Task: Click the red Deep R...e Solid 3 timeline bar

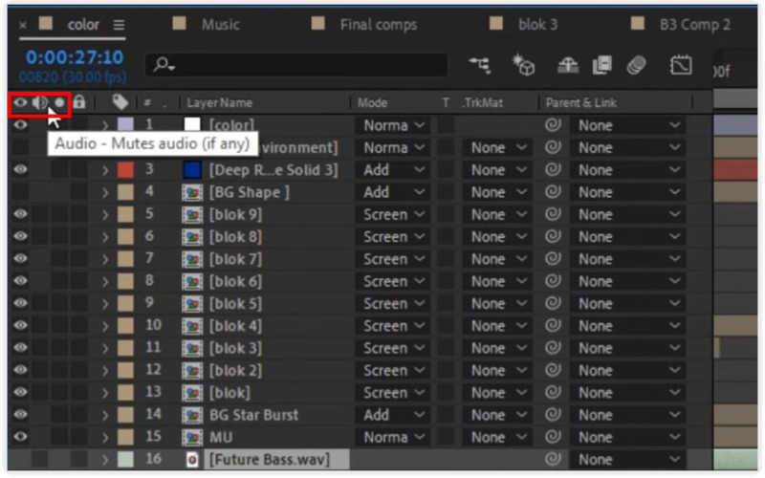Action: point(735,170)
